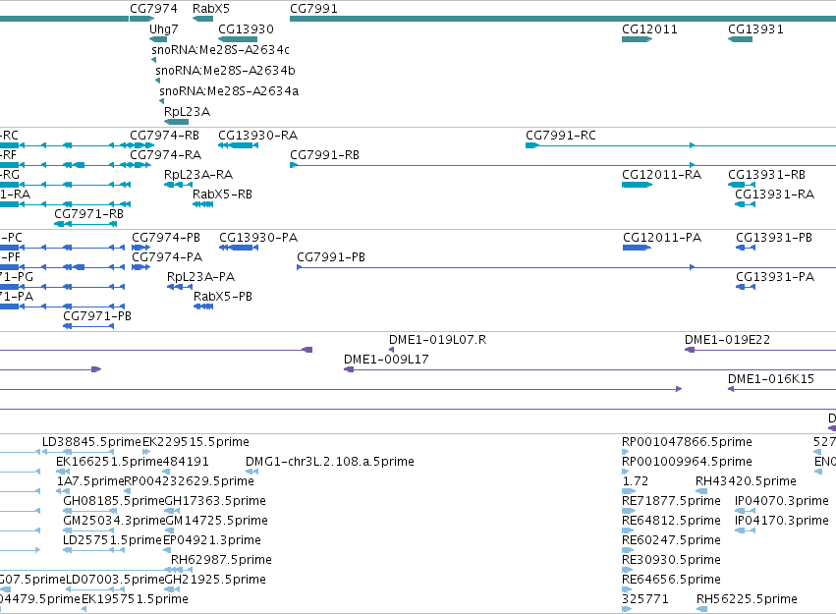Click EST RP001047866.5prime
This screenshot has height=614, width=836.
coord(687,442)
